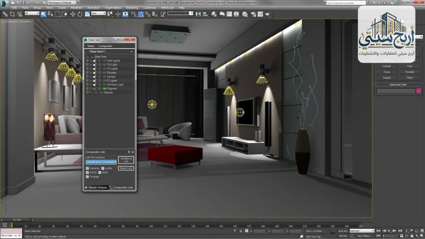Image resolution: width=425 pixels, height=239 pixels.
Task: Open the State Sets 1 dropdown arrow
Action: [131, 51]
